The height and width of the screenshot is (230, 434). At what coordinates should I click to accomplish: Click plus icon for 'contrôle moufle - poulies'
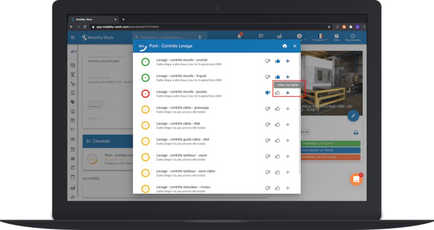coord(288,93)
